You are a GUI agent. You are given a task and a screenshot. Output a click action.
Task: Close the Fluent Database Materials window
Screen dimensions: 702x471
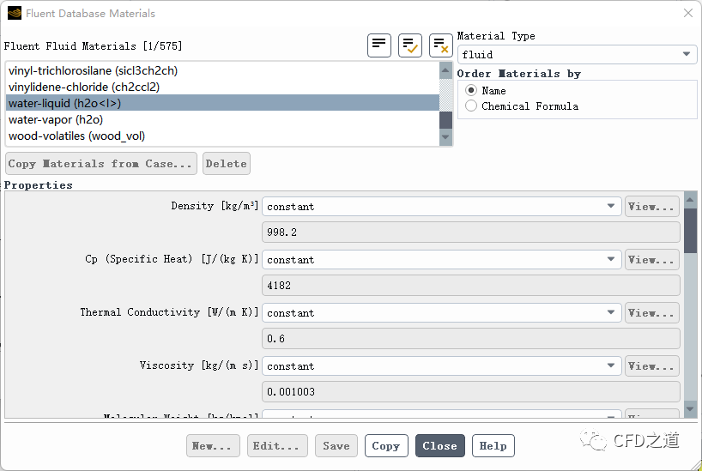[688, 13]
